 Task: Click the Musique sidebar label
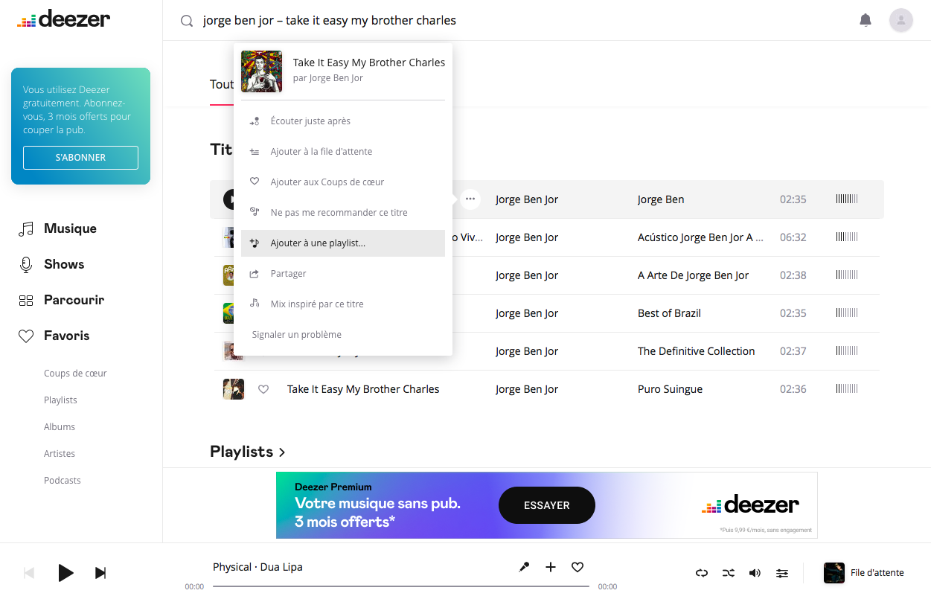(x=70, y=228)
